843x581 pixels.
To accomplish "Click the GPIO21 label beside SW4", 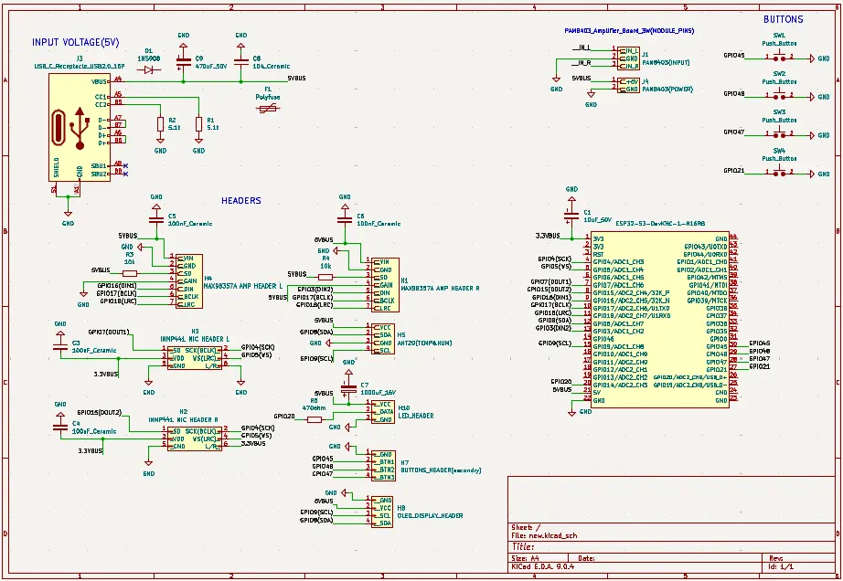I will [734, 170].
